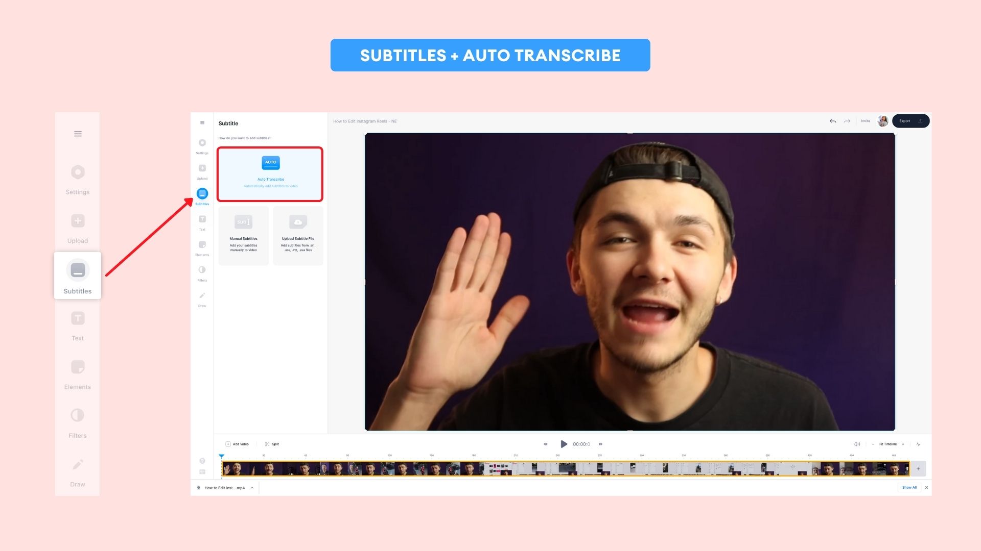Click Elements in the enlarged sidebar callout
This screenshot has height=551, width=981.
coord(78,375)
